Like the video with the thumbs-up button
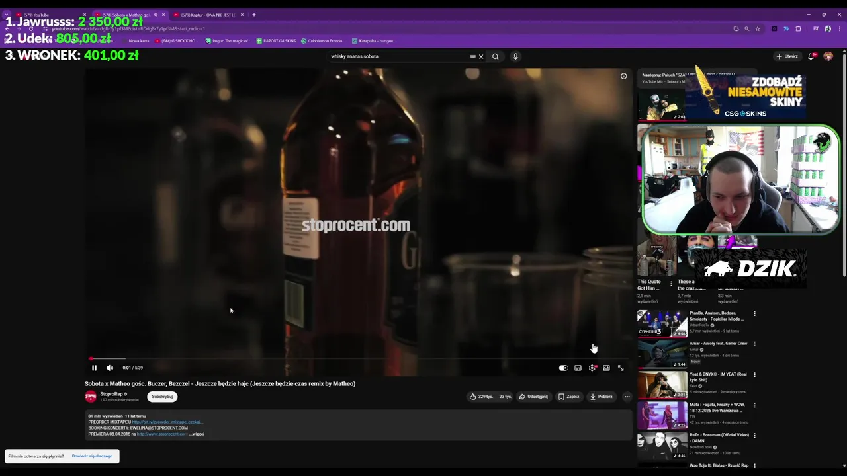Screen dimensions: 847x476 (481, 397)
